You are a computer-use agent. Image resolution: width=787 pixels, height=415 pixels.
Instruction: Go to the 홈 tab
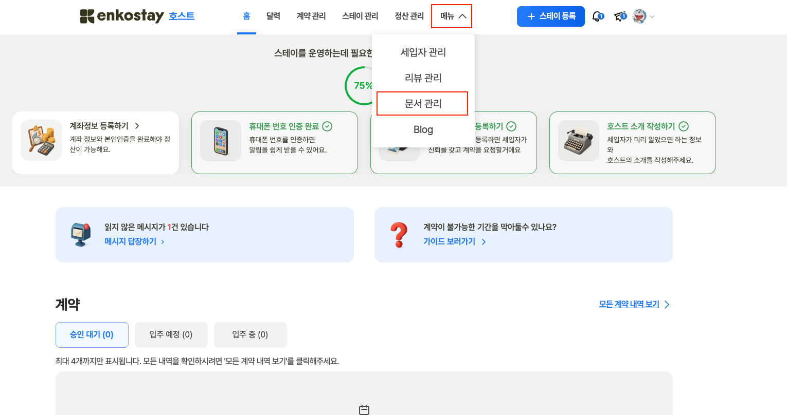click(x=246, y=16)
